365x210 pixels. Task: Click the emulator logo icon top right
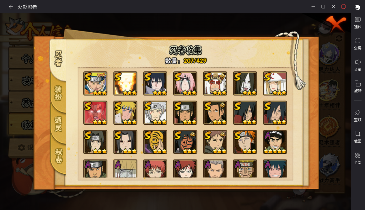[x=357, y=8]
